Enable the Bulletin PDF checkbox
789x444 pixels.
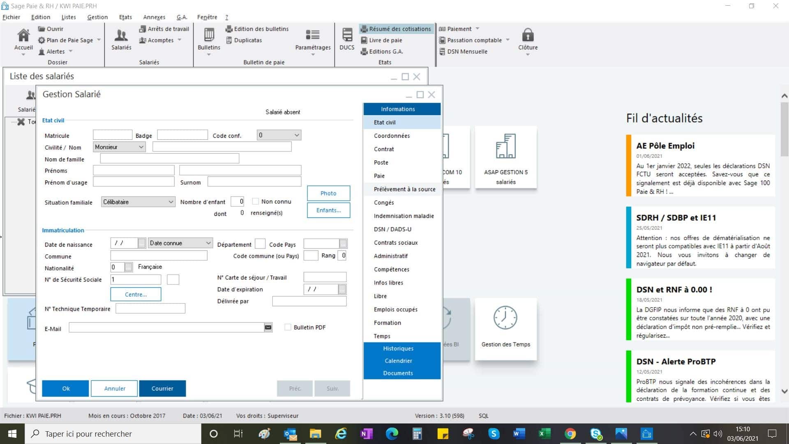288,327
